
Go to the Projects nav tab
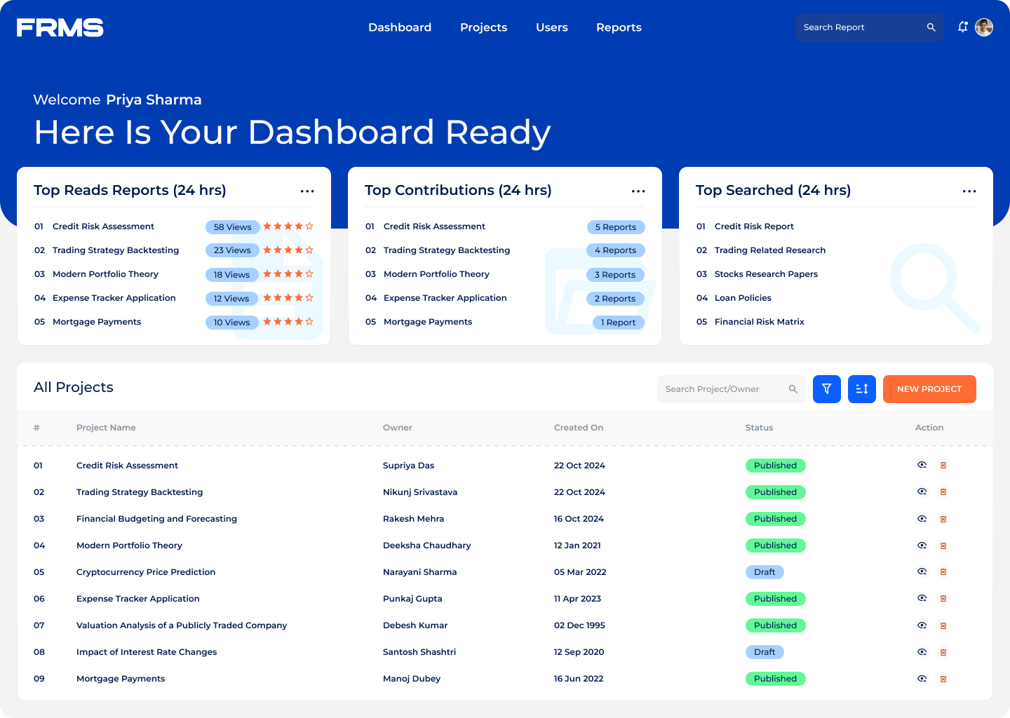click(483, 27)
